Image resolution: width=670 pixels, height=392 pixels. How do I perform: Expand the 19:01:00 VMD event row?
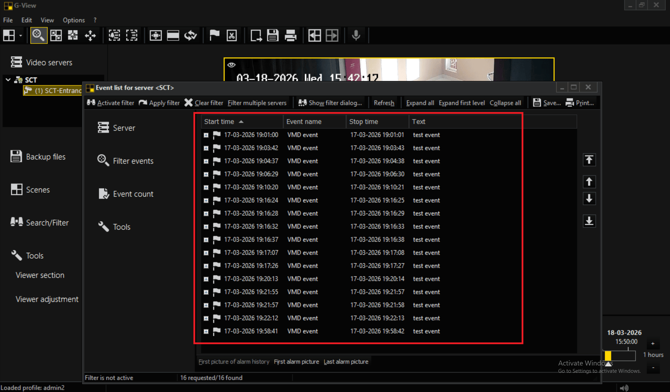click(206, 135)
